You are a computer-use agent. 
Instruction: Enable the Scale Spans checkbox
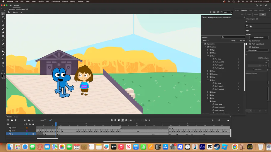pyautogui.click(x=250, y=47)
